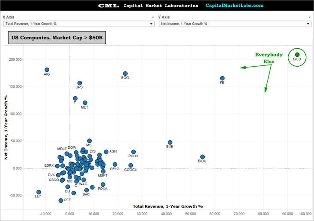Click the Total Revenue x-axis title
Image resolution: width=314 pixels, height=221 pixels.
167,206
